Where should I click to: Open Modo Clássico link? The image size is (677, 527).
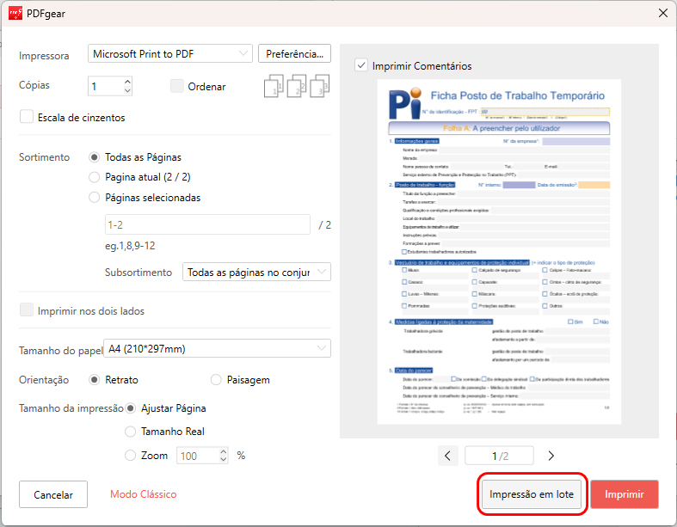(143, 494)
